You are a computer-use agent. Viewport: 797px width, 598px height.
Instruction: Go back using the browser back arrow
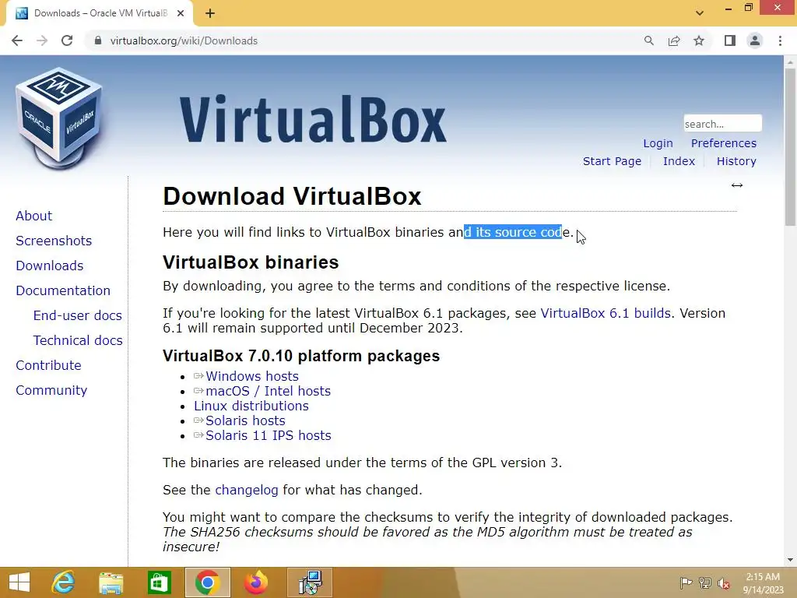click(17, 40)
